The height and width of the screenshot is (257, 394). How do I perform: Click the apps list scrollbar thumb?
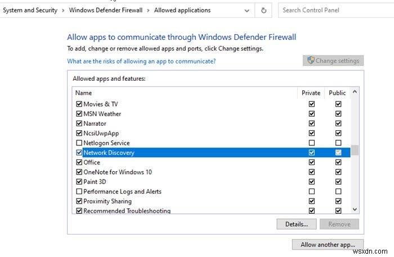click(355, 150)
